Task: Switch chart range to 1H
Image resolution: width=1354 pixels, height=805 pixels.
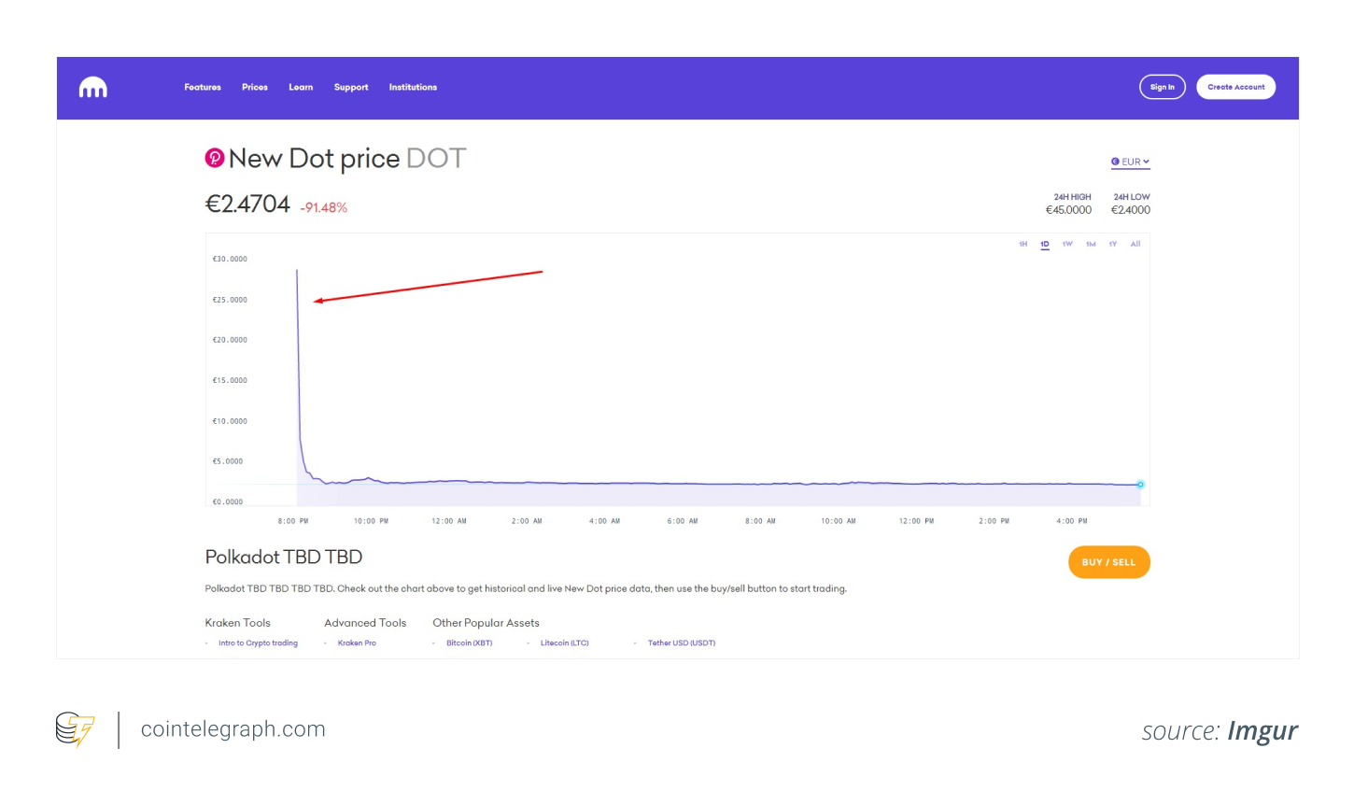Action: tap(1023, 244)
